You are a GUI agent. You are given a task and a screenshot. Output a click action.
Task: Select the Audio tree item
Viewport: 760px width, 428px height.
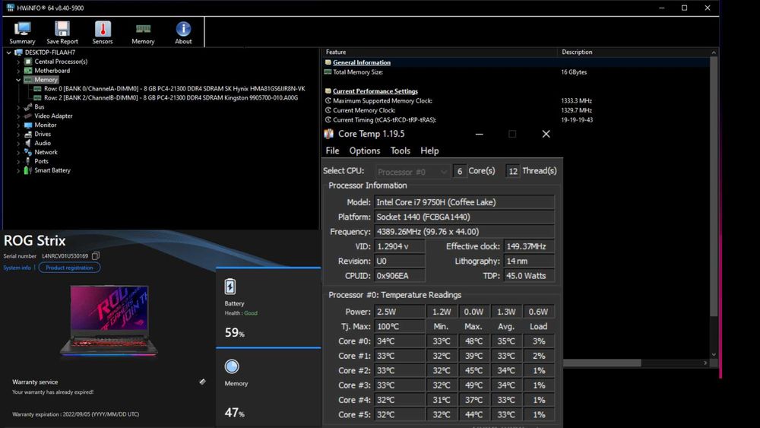[x=42, y=143]
